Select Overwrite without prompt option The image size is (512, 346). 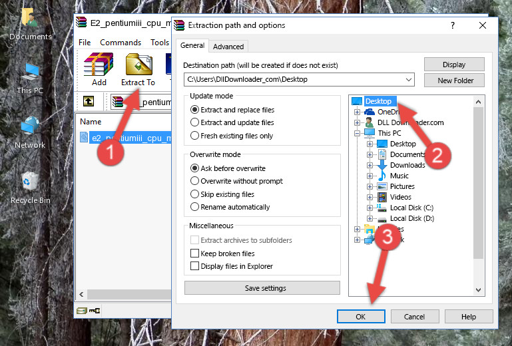194,181
